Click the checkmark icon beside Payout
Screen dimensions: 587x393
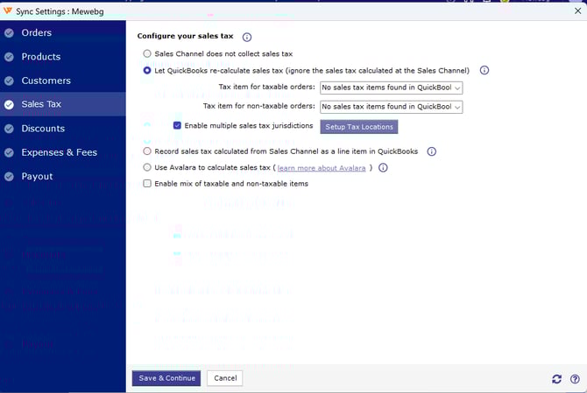click(9, 177)
